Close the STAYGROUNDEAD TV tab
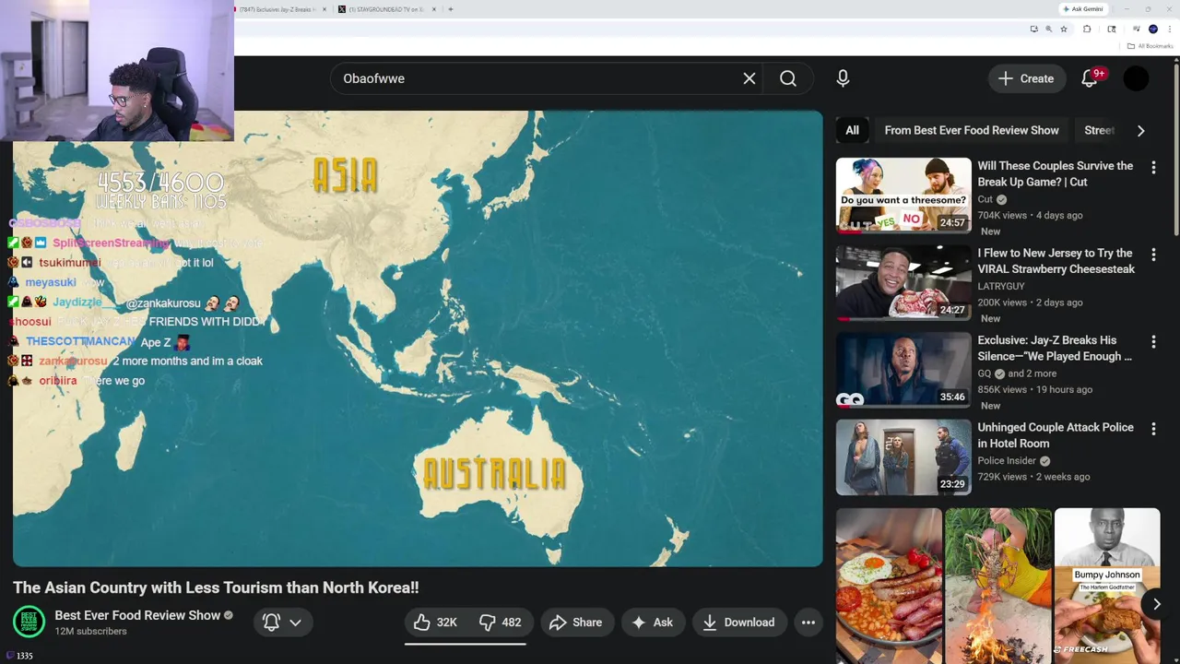1180x664 pixels. [433, 9]
